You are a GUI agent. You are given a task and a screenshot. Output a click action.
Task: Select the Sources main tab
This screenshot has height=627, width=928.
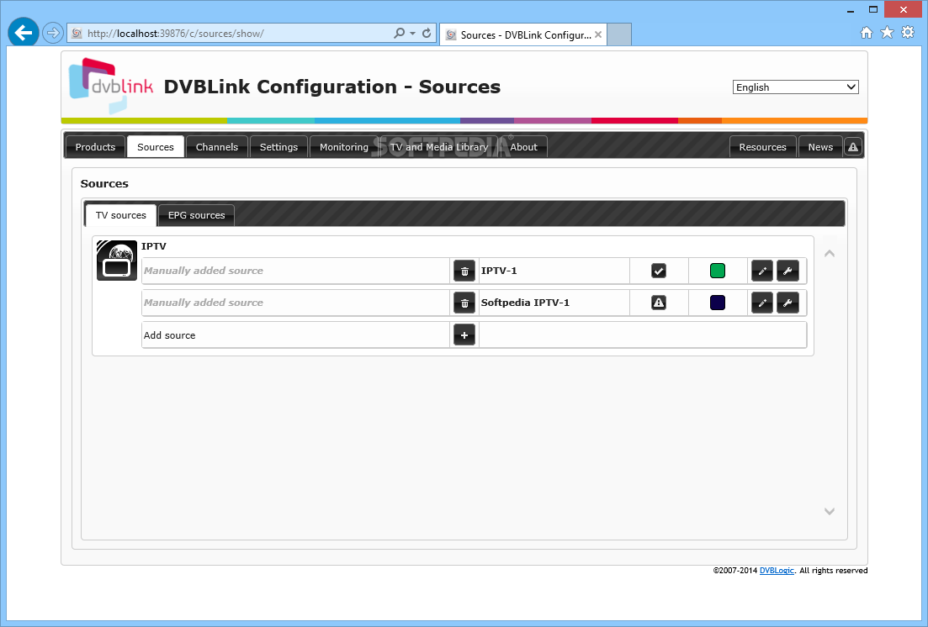pos(156,147)
